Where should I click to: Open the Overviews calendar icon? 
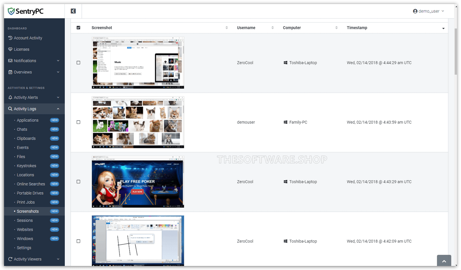(x=10, y=72)
